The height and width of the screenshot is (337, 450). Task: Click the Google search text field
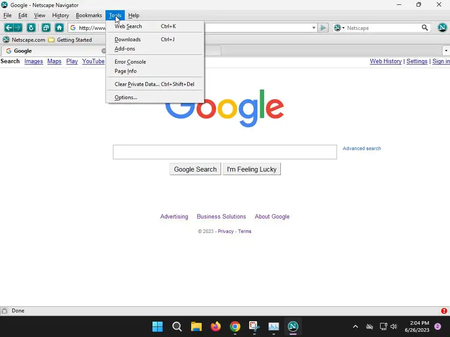(225, 152)
